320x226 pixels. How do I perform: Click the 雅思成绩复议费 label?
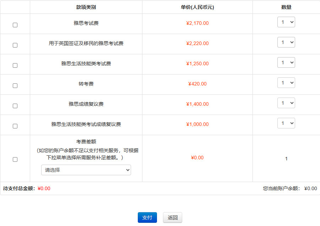coord(86,104)
